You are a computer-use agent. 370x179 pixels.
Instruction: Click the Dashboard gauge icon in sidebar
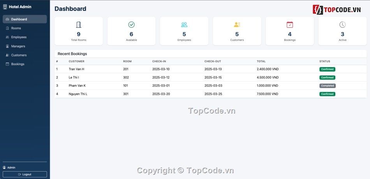[x=7, y=19]
